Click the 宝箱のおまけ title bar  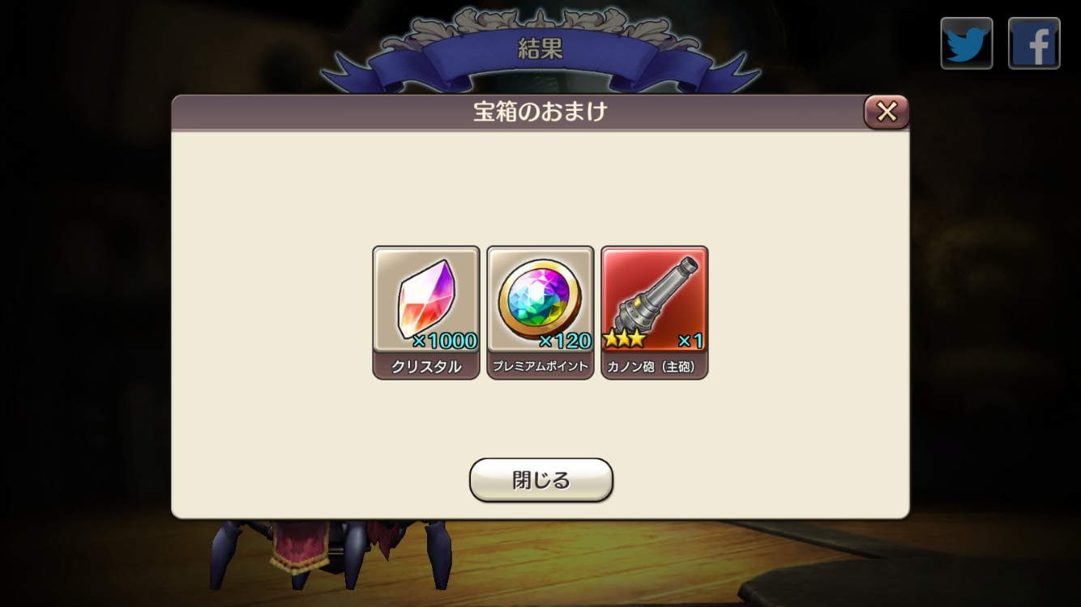click(540, 112)
